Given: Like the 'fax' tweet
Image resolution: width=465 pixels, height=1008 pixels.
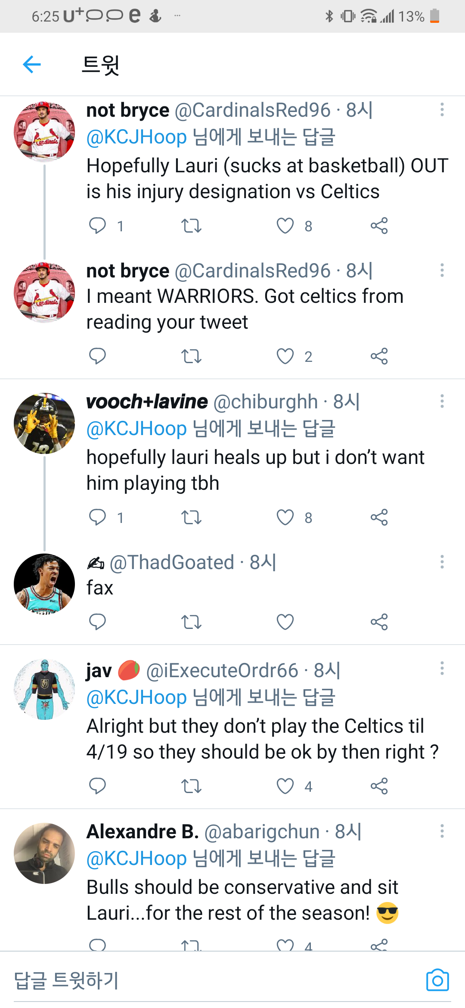Looking at the screenshot, I should (x=285, y=622).
